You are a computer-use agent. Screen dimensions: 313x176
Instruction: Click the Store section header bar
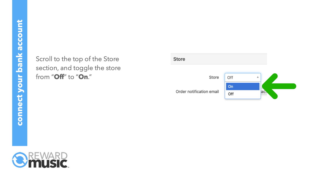tap(219, 59)
